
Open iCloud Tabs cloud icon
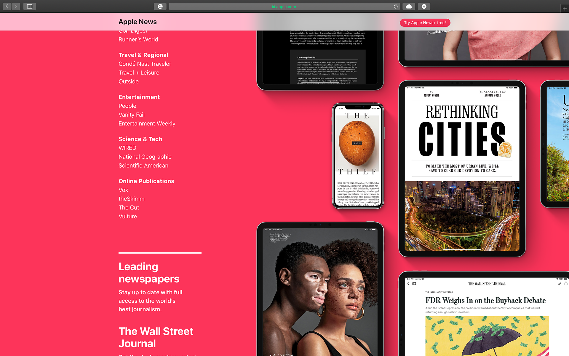pos(409,6)
